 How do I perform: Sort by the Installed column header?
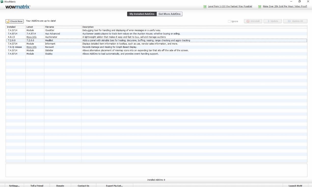pyautogui.click(x=16, y=27)
